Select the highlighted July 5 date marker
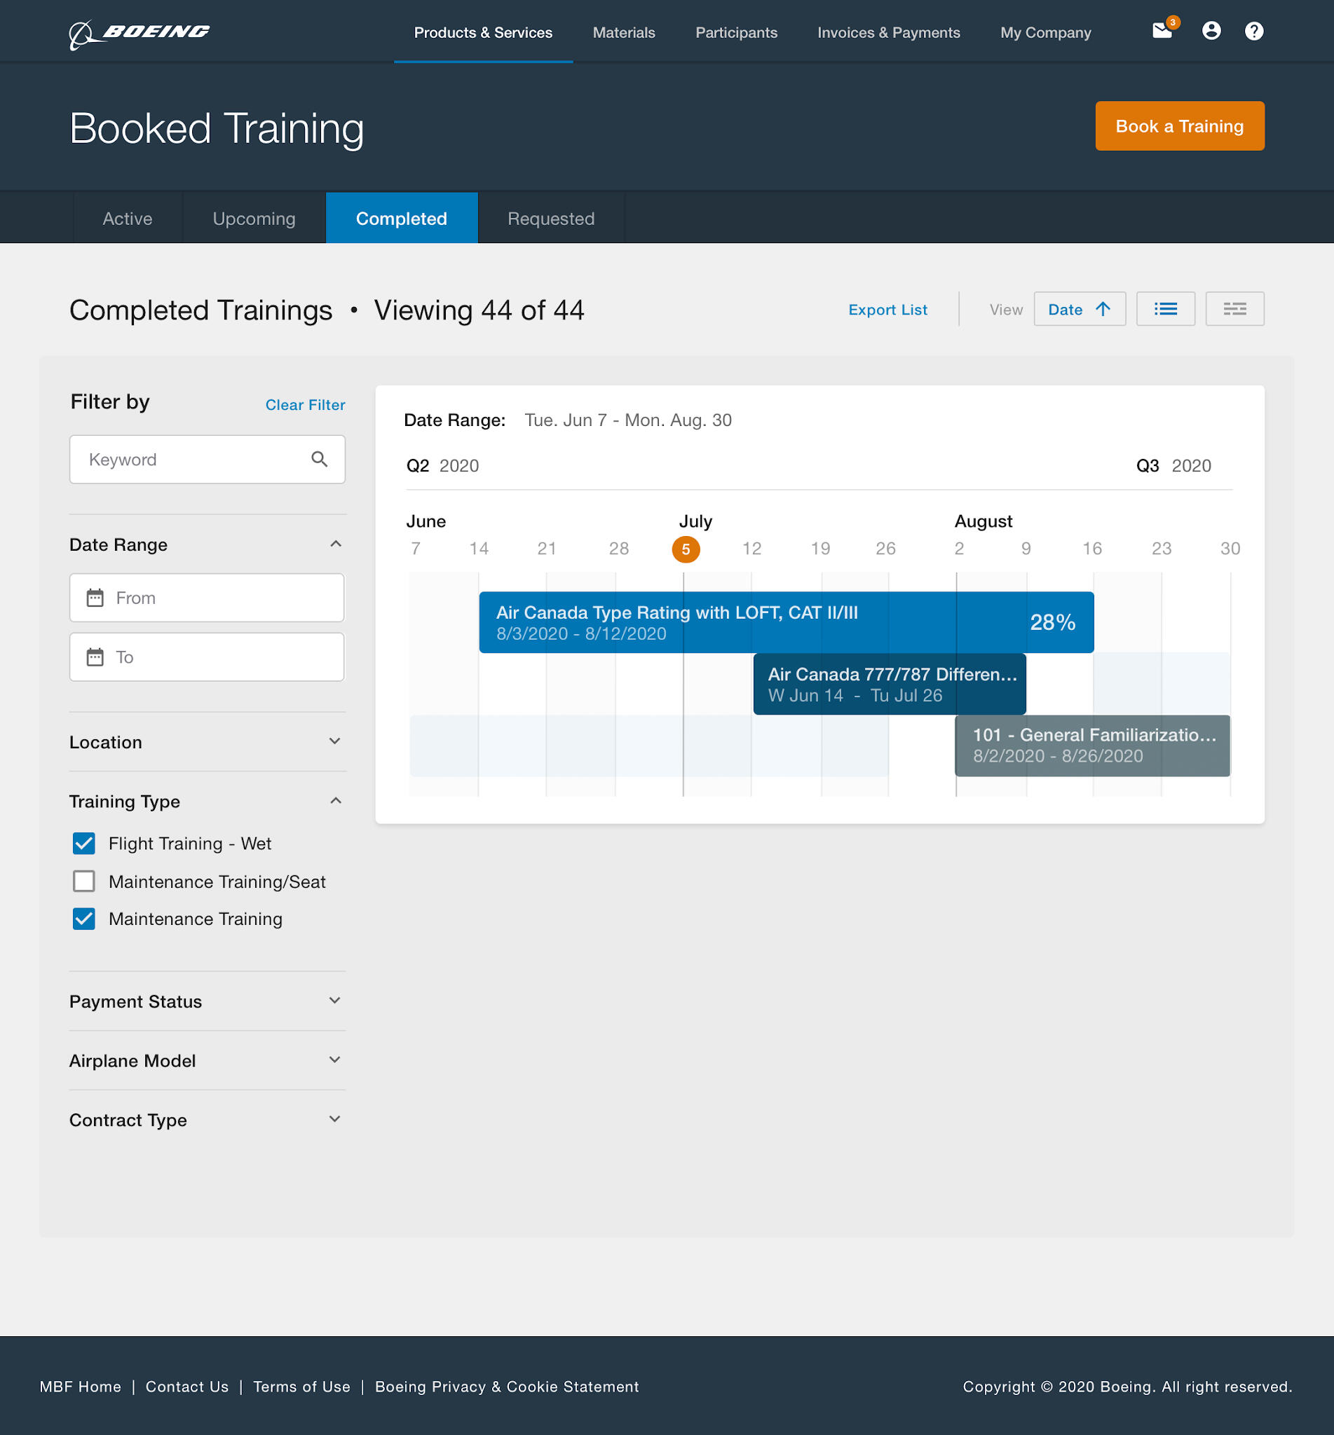This screenshot has width=1334, height=1435. [686, 549]
